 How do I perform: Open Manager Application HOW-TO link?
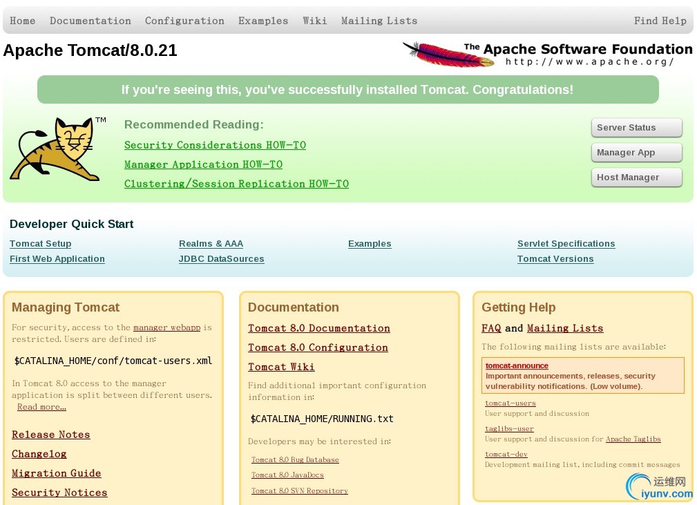[x=204, y=164]
